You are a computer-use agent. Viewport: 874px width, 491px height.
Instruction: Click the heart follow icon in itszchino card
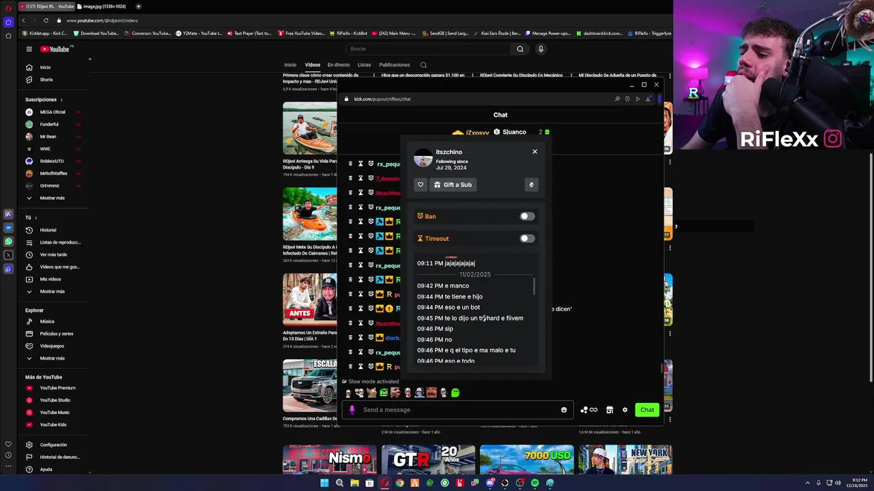(421, 185)
